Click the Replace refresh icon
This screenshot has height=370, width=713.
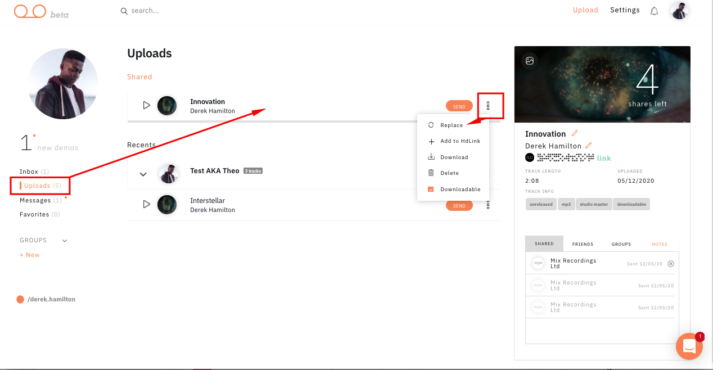pos(431,125)
